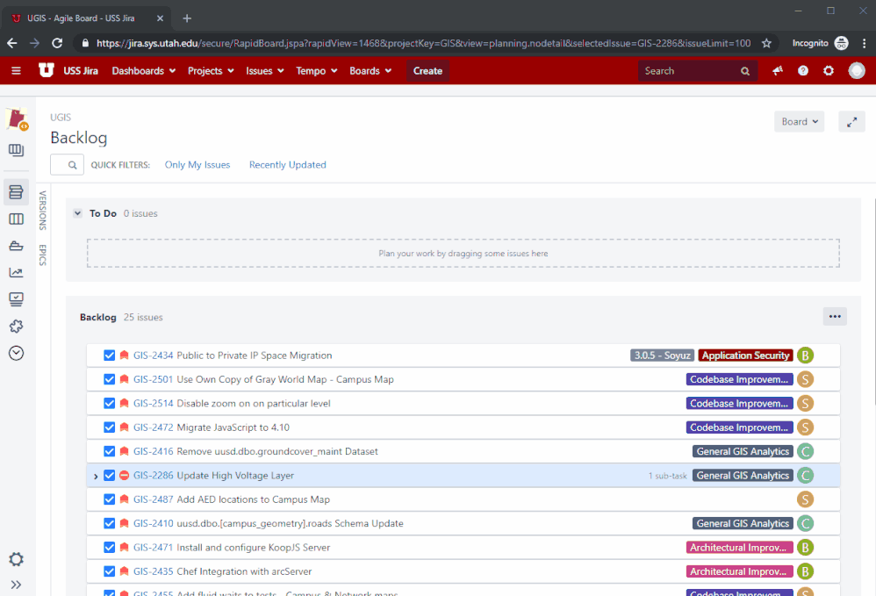Image resolution: width=876 pixels, height=596 pixels.
Task: Expand the sidebar with double chevron
Action: [x=16, y=585]
